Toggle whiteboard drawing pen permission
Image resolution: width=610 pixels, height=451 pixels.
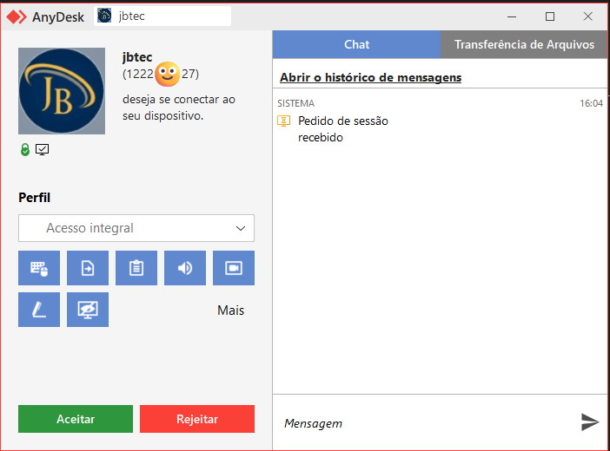(x=39, y=310)
